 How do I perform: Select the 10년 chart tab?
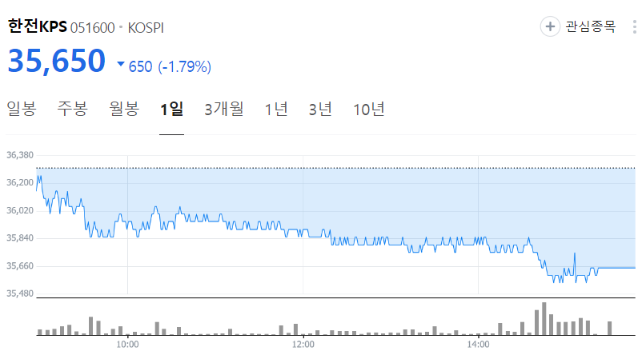(369, 110)
